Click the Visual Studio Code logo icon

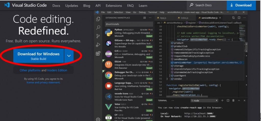coord(7,5)
